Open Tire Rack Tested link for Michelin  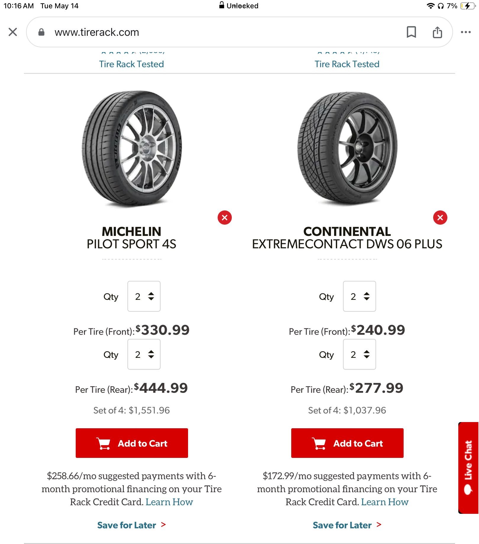click(x=131, y=64)
